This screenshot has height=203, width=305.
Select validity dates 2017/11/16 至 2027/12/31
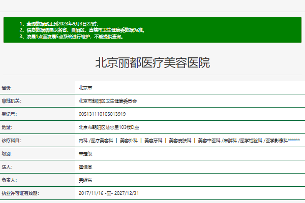click(x=109, y=193)
